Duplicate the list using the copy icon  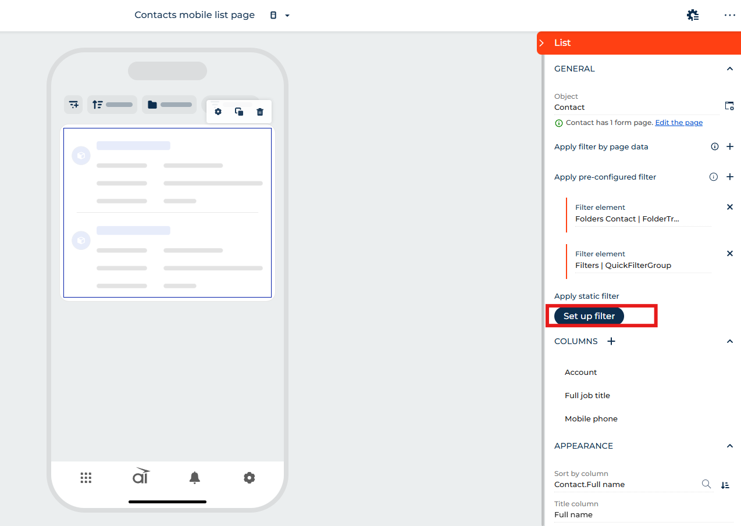239,112
